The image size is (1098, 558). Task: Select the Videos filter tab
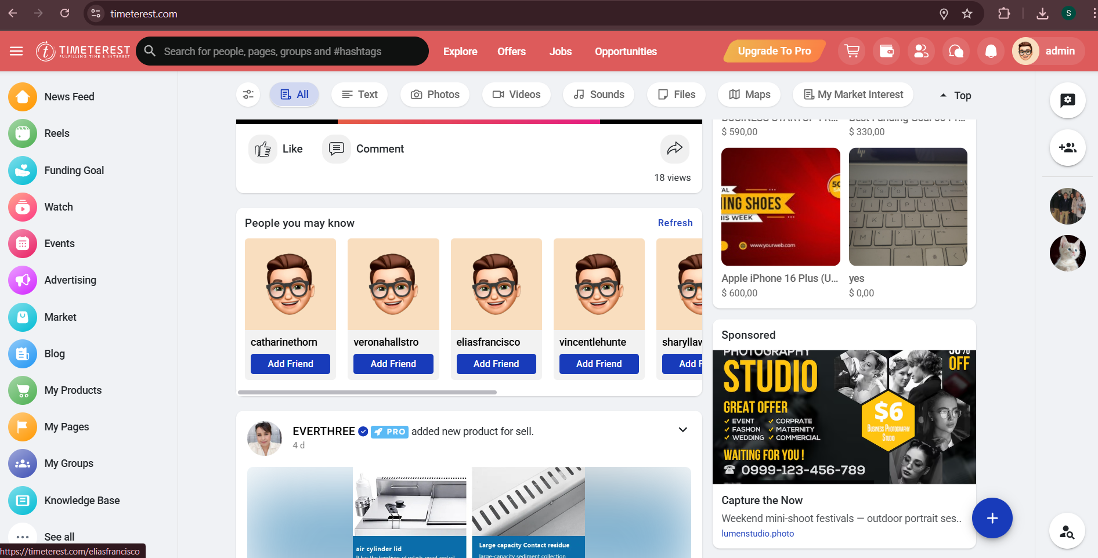click(517, 95)
